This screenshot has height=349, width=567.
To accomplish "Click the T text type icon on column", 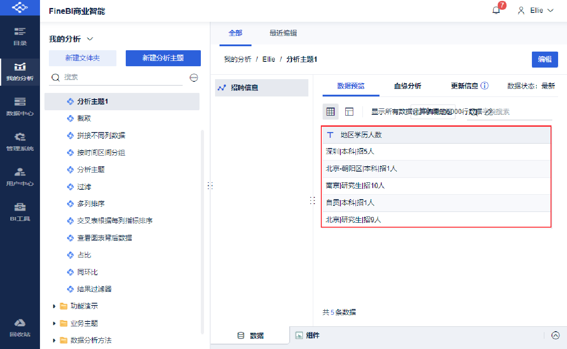I will (x=330, y=135).
